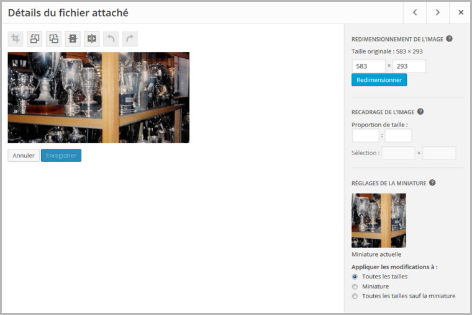
Task: Rotate the image counter-clockwise
Action: [x=35, y=39]
